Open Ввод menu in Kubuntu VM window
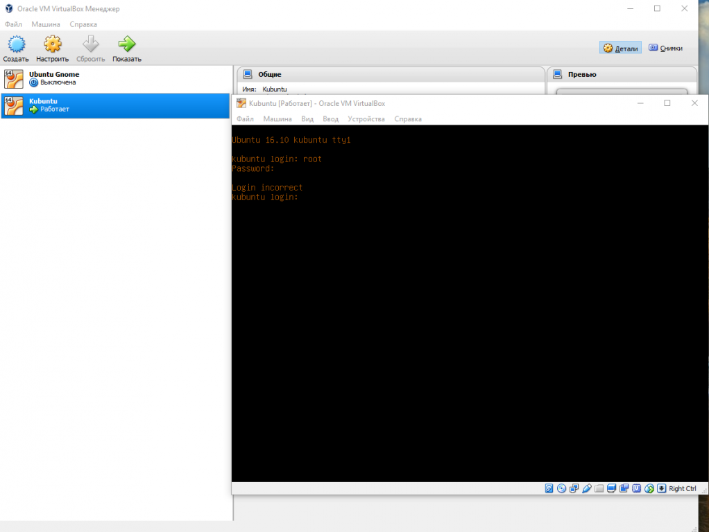The image size is (709, 532). (330, 118)
